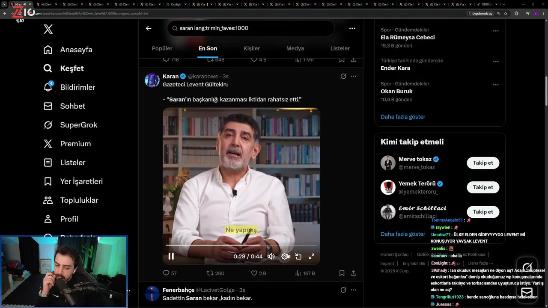
Task: Switch to En Son tab
Action: (208, 48)
